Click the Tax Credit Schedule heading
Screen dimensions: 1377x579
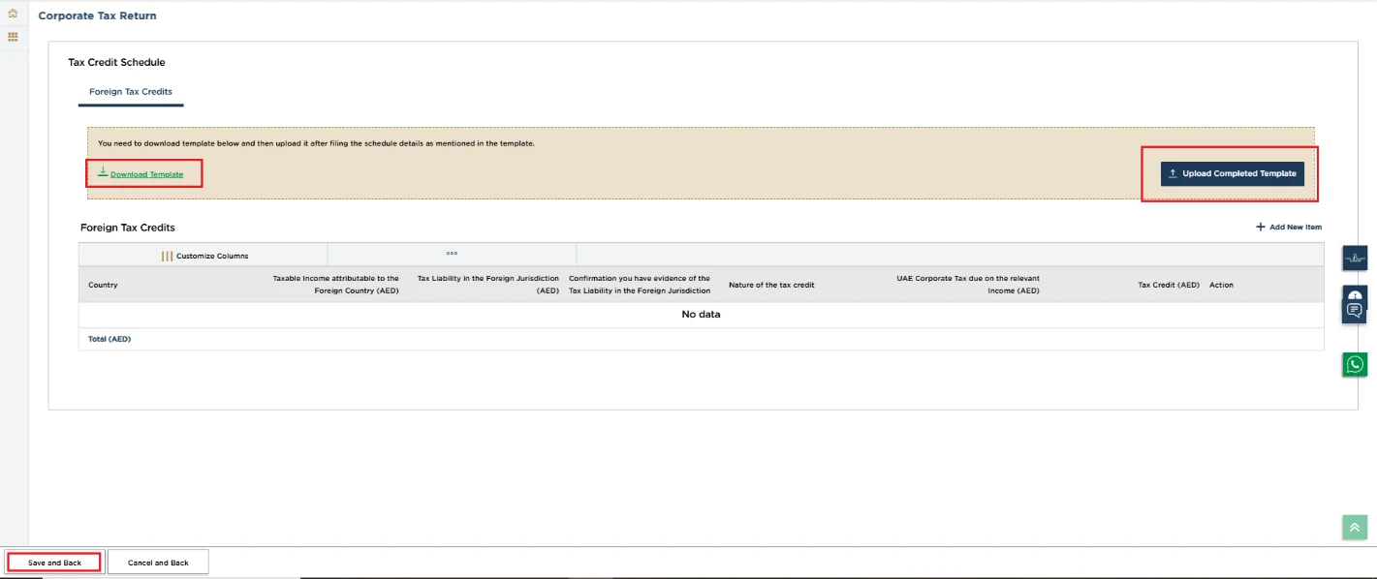[116, 62]
